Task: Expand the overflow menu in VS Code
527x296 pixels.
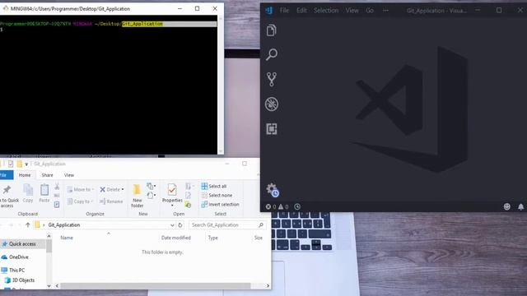Action: [x=385, y=11]
